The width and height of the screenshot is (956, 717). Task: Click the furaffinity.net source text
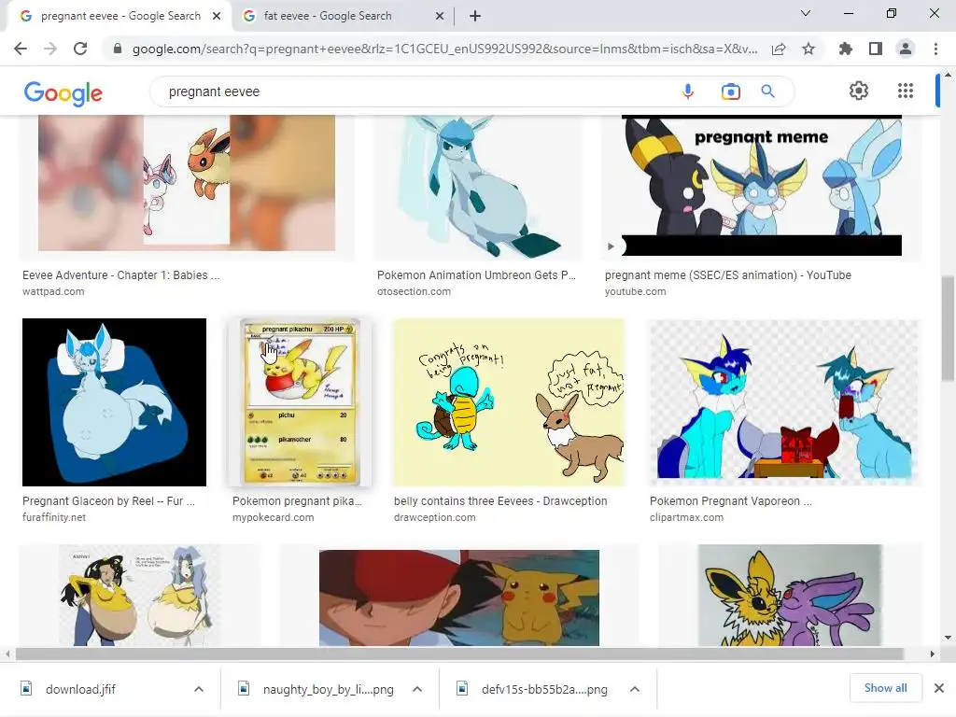click(x=54, y=517)
